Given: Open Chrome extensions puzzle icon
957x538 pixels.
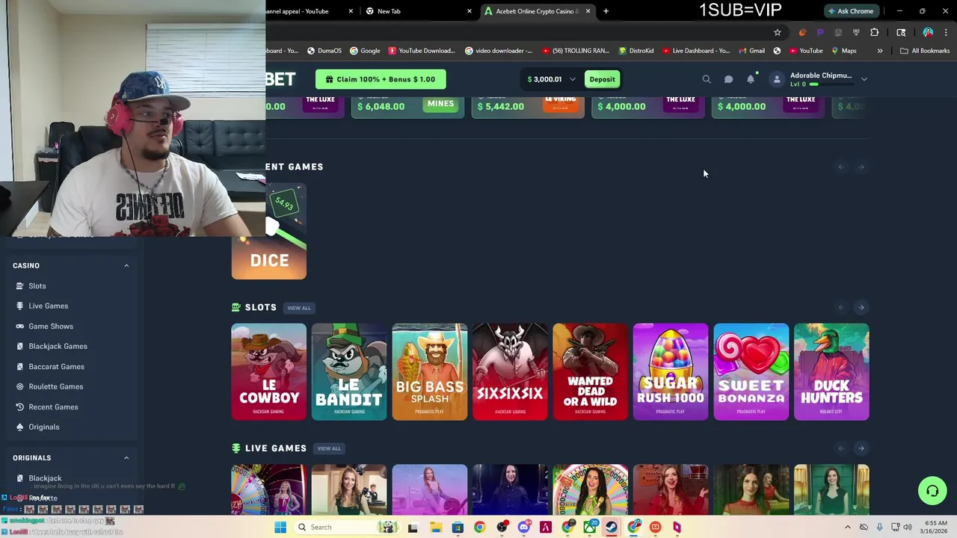Looking at the screenshot, I should click(x=874, y=32).
